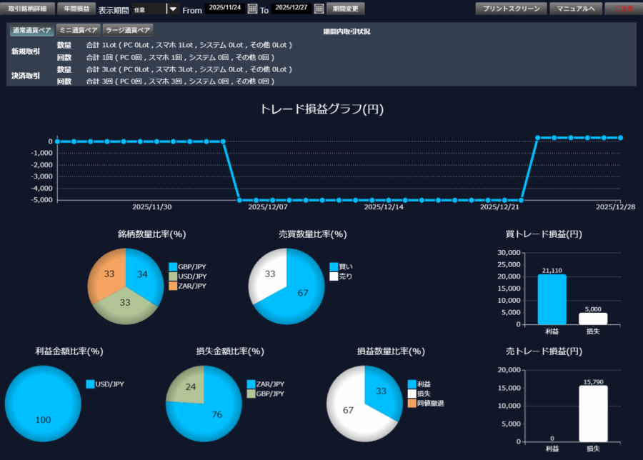Click the ZAR/JPY legend icon in 銘柄数量比率
This screenshot has height=460, width=643.
click(173, 286)
